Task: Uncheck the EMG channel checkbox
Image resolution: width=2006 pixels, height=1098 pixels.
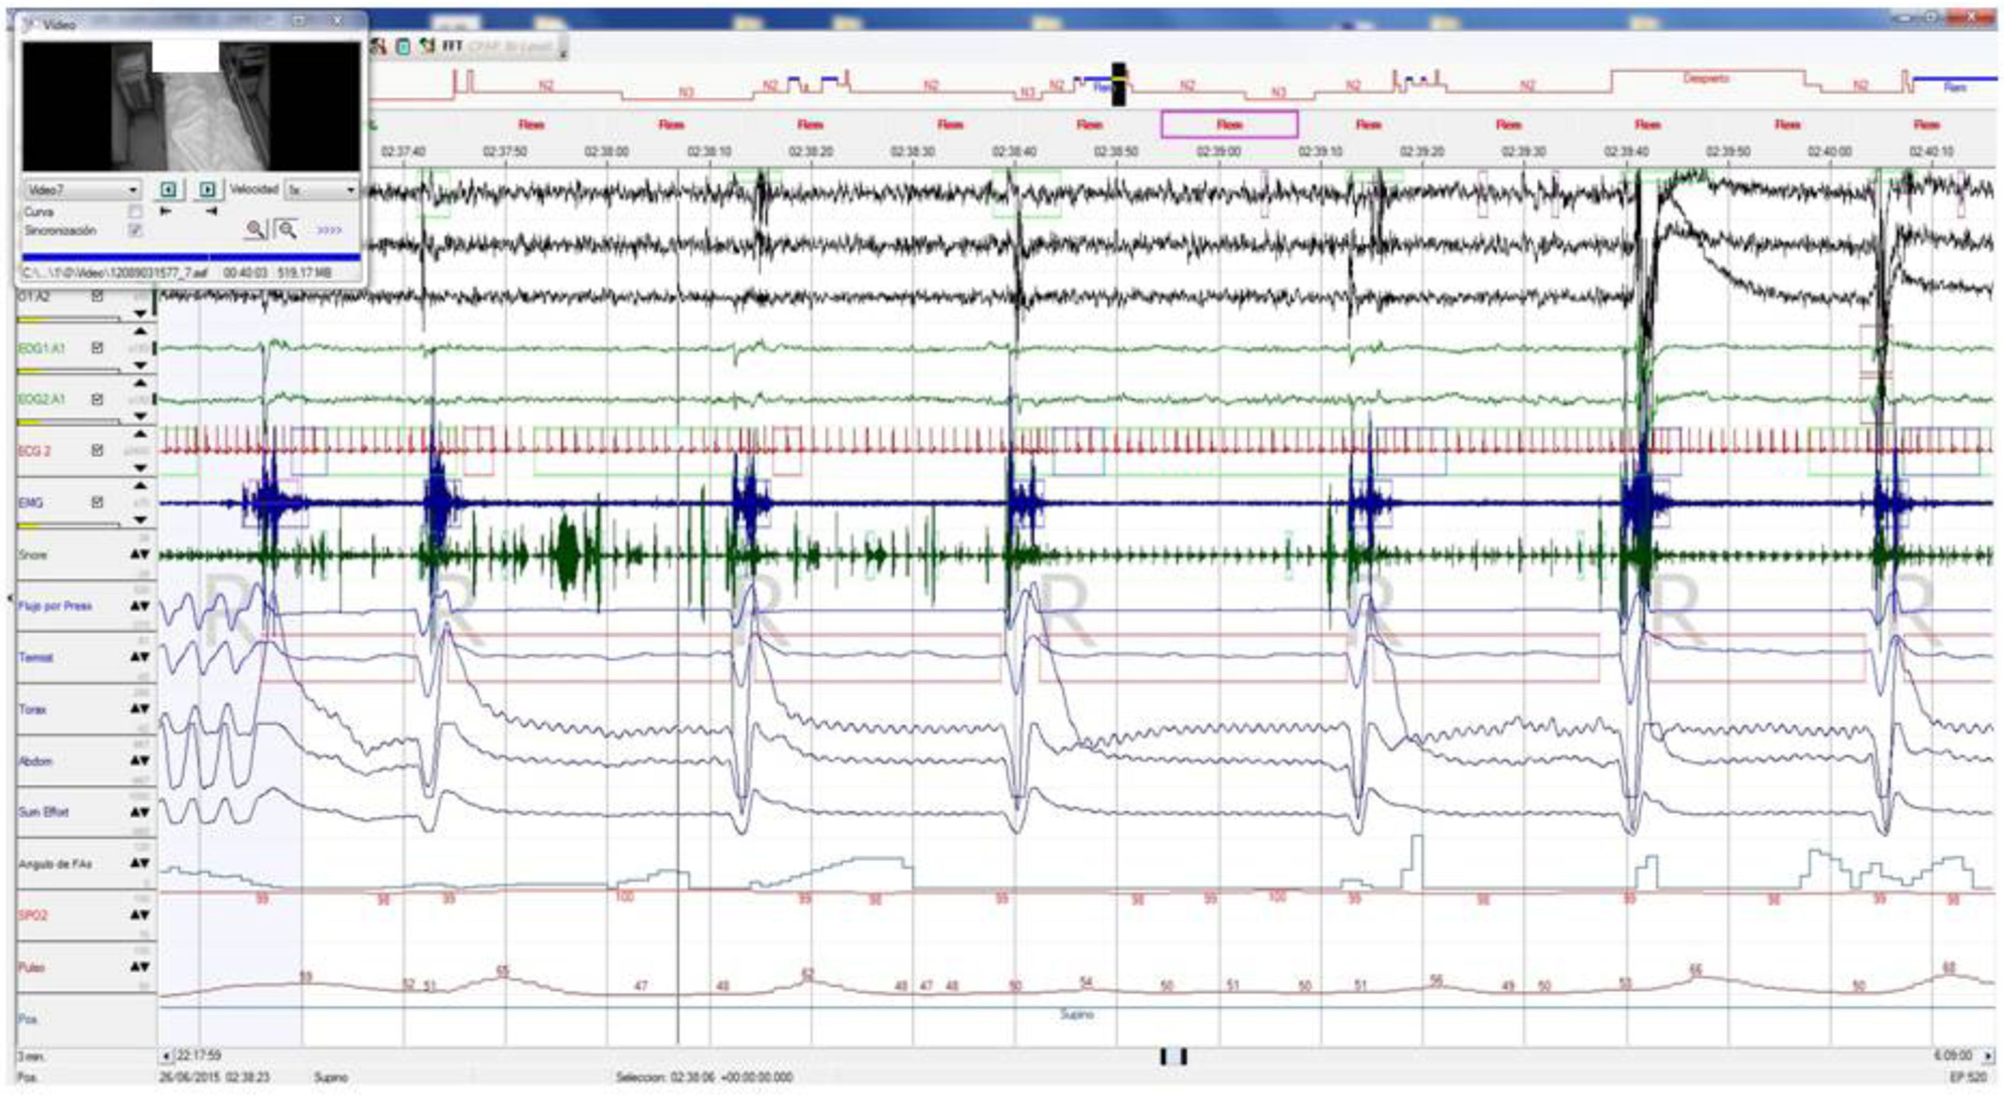Action: 98,502
